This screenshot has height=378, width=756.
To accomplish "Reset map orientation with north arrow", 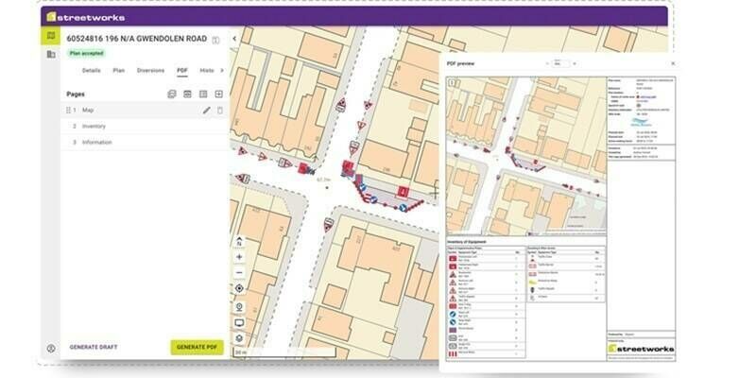I will [x=239, y=242].
